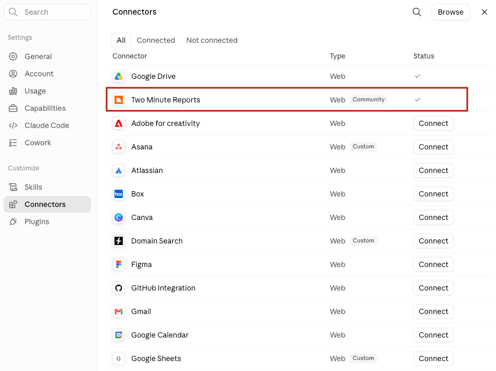Click the Box logo icon
Screen dimensions: 496x371
tap(119, 194)
